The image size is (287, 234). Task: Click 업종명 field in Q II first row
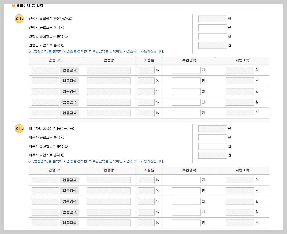point(109,180)
